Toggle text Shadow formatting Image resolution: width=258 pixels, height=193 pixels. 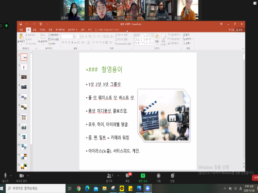[72, 42]
